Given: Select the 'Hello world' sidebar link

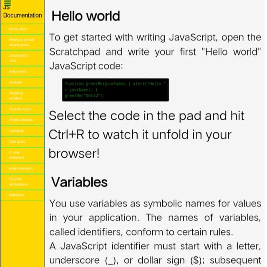Looking at the screenshot, I should pos(22,71).
